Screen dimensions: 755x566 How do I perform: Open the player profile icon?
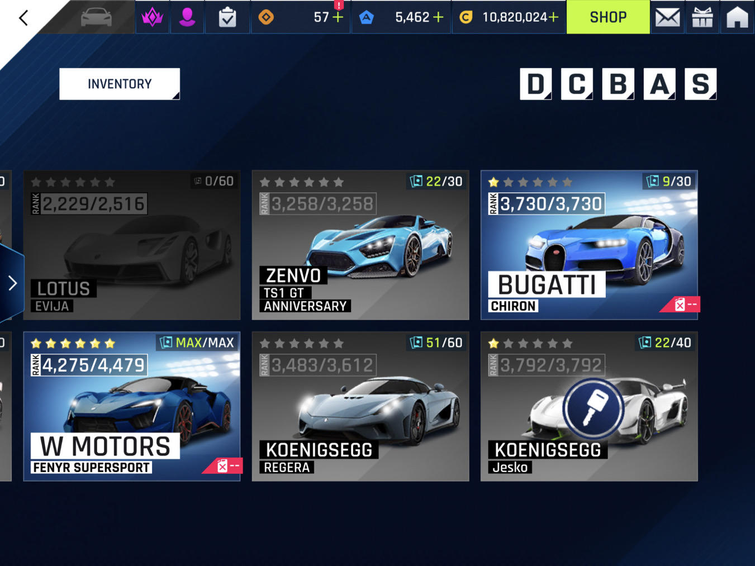pos(187,17)
